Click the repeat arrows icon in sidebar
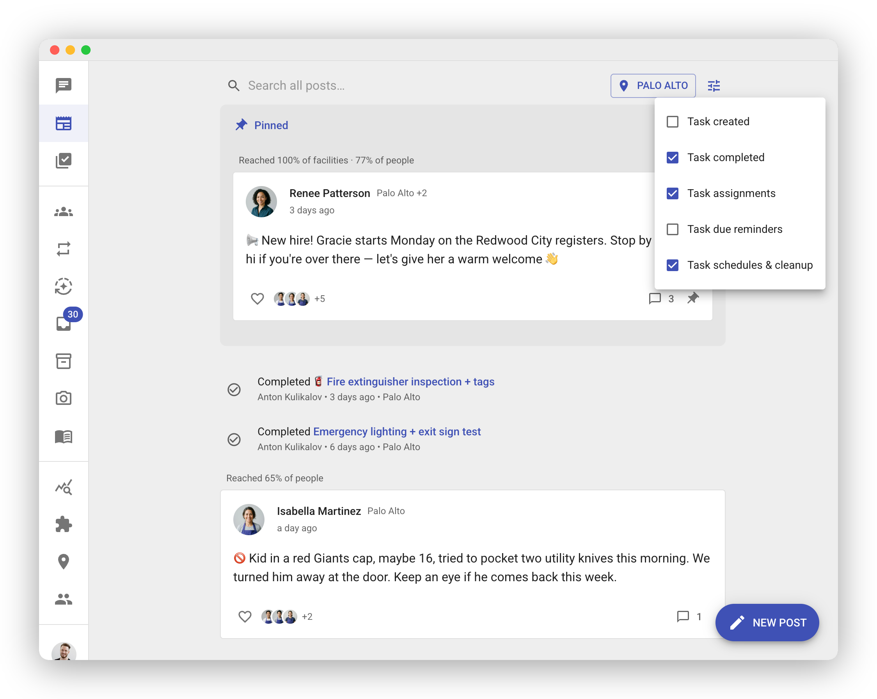877x699 pixels. (x=64, y=249)
